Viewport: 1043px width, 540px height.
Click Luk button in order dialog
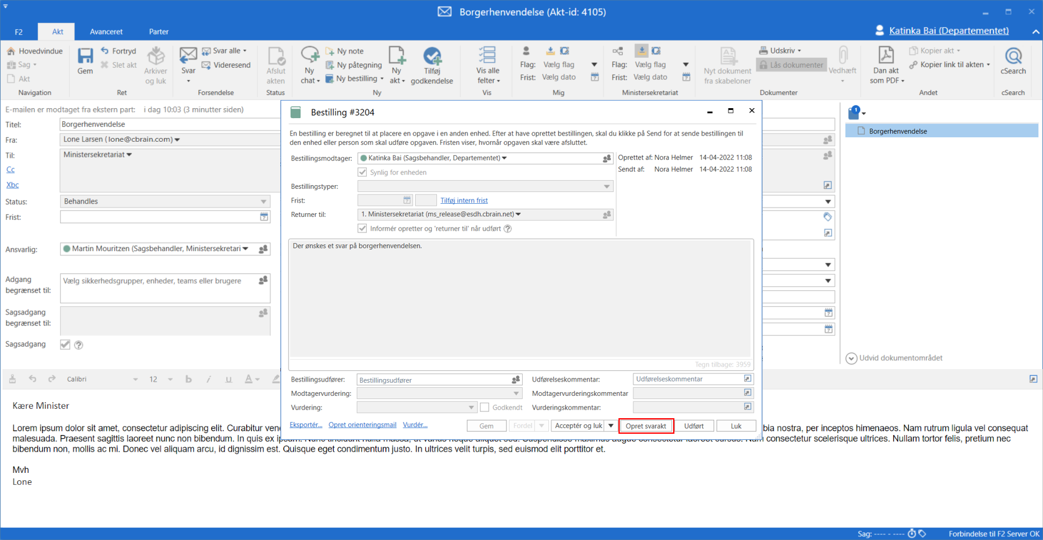736,426
